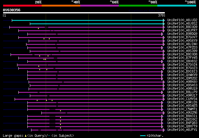Click the UniRef100_Q8H7T9 label

(182, 126)
